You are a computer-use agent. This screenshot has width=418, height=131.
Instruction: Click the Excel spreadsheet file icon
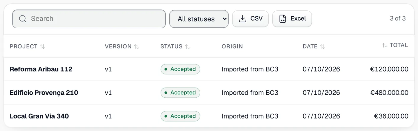point(282,19)
